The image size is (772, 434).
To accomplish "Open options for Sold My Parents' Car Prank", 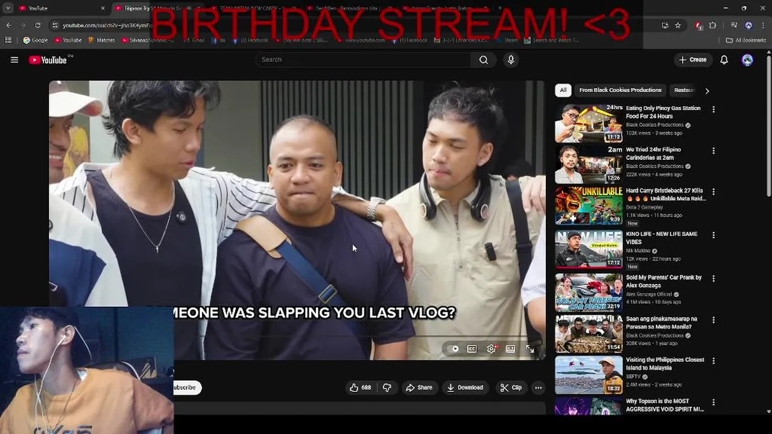I will pyautogui.click(x=713, y=278).
